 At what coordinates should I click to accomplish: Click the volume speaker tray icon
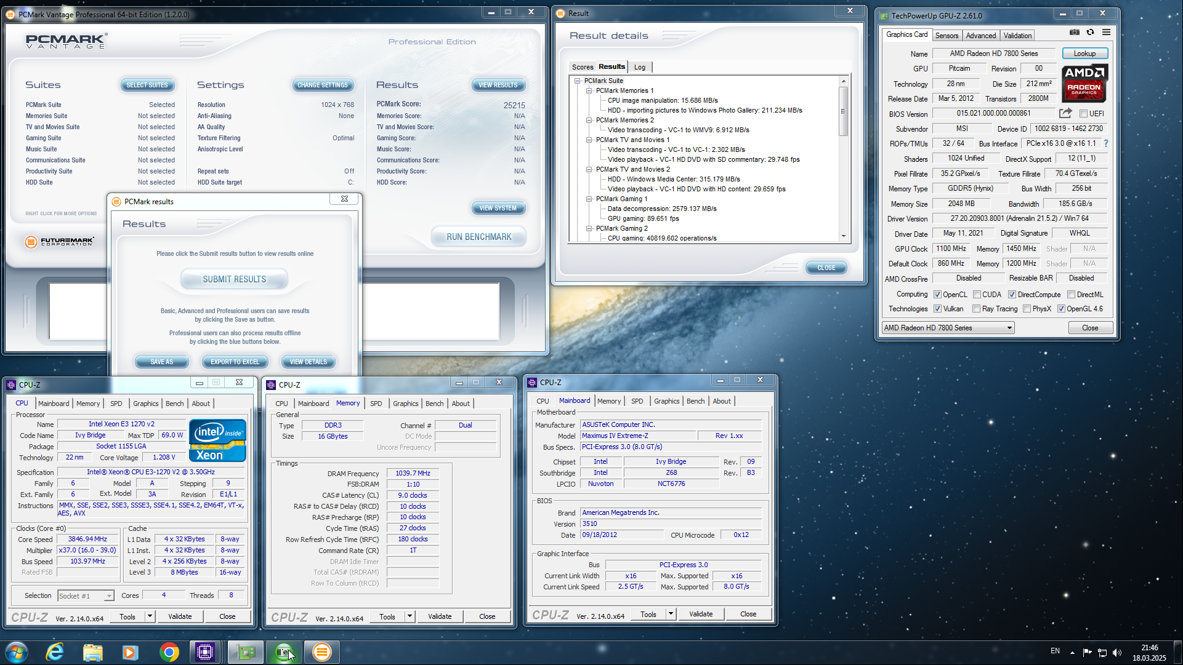click(x=1117, y=652)
